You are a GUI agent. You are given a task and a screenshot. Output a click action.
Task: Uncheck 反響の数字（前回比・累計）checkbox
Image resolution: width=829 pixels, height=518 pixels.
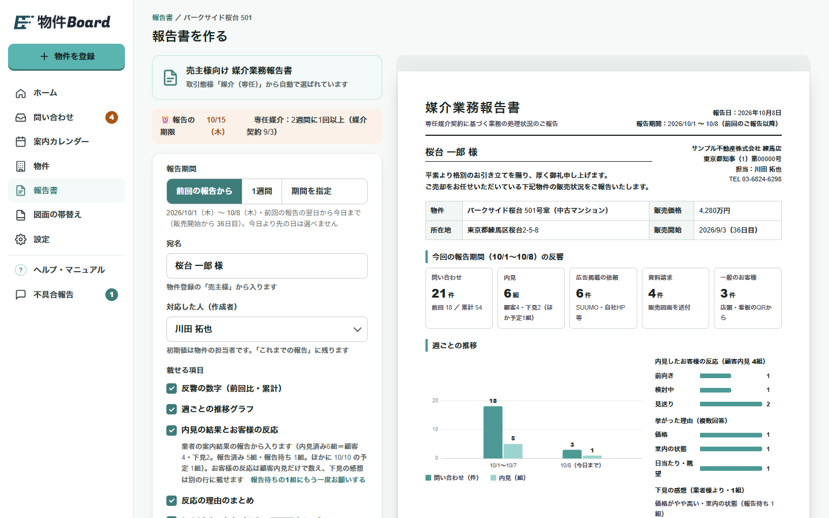click(x=172, y=389)
